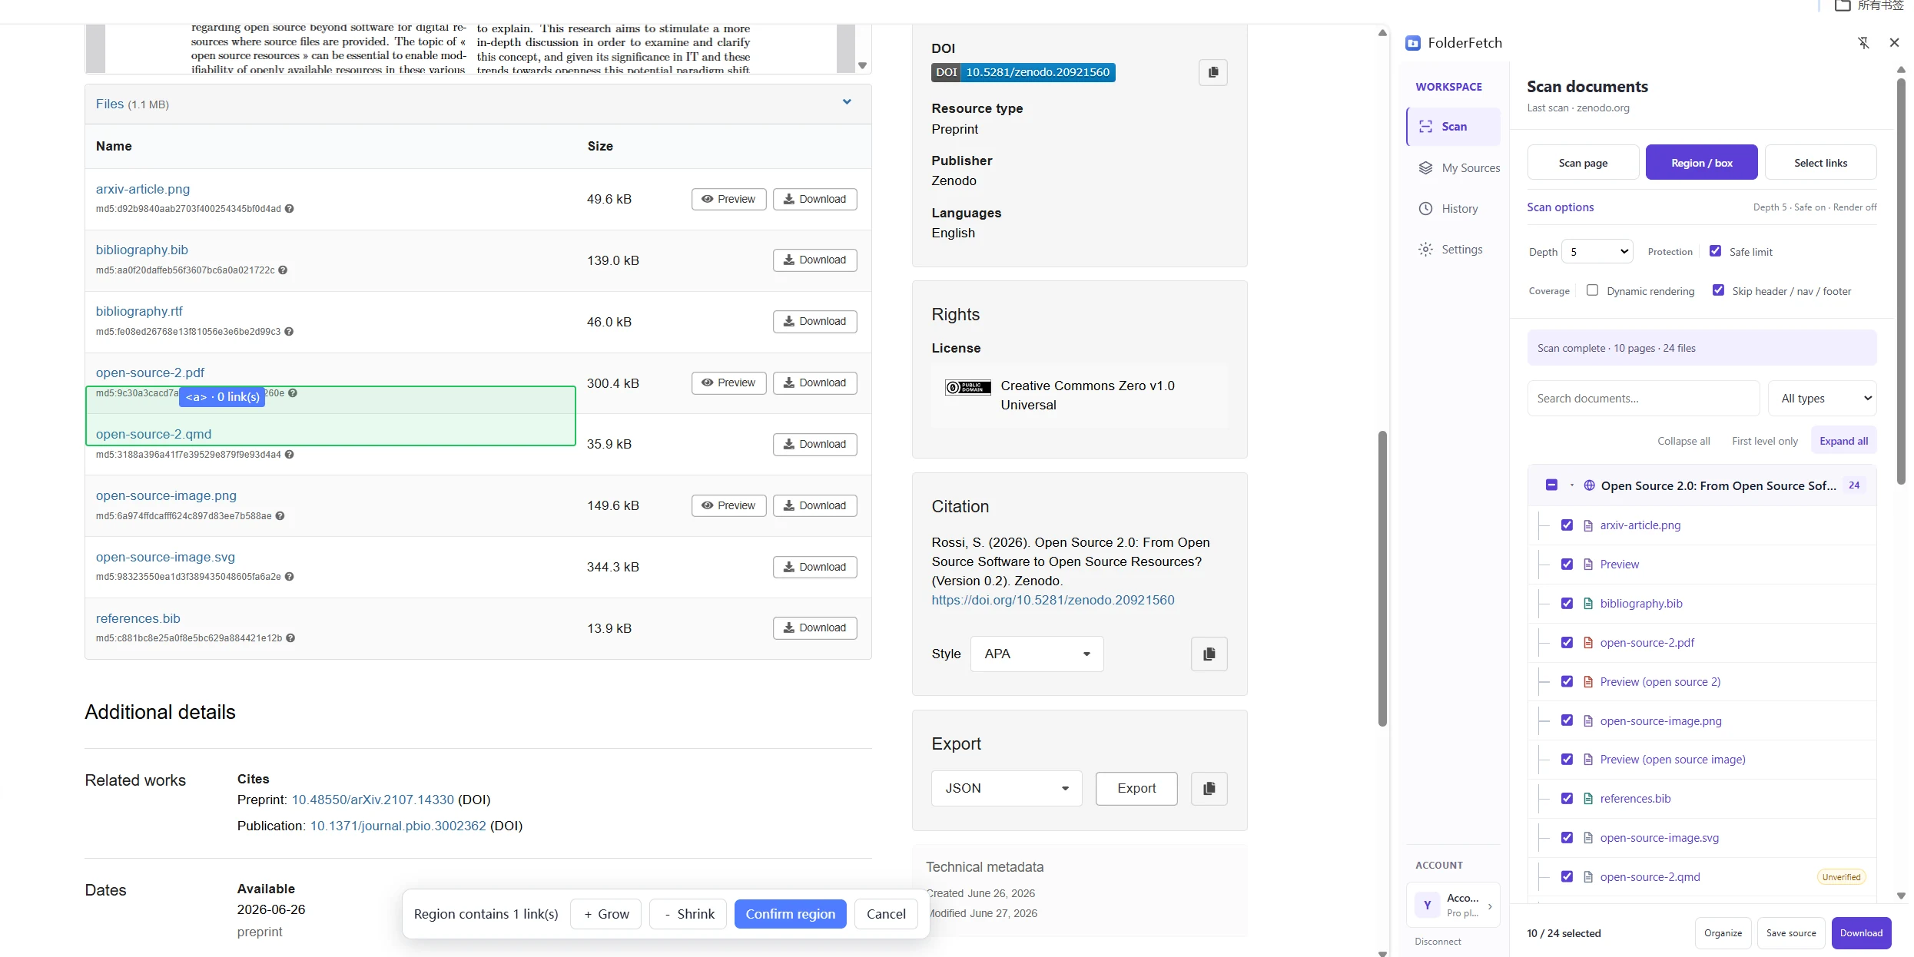Click Expand all in the document tree
Screen dimensions: 1914x957
(x=1843, y=442)
